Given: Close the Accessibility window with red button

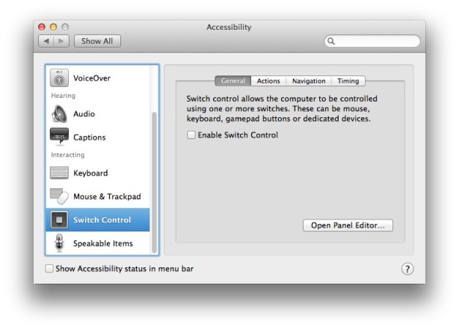Looking at the screenshot, I should (42, 27).
